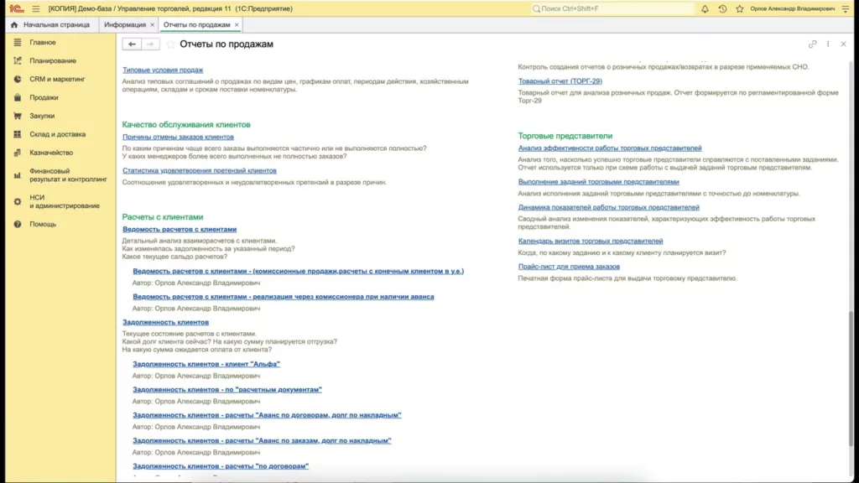This screenshot has height=483, width=859.
Task: Open notifications bell icon
Action: [705, 8]
